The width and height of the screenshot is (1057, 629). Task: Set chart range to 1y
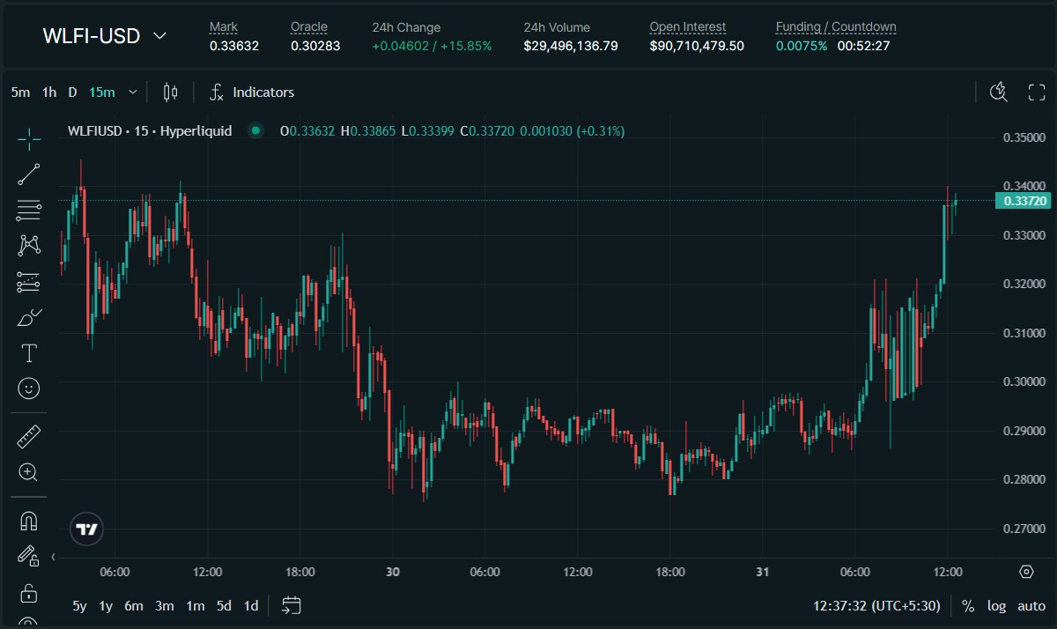click(106, 605)
